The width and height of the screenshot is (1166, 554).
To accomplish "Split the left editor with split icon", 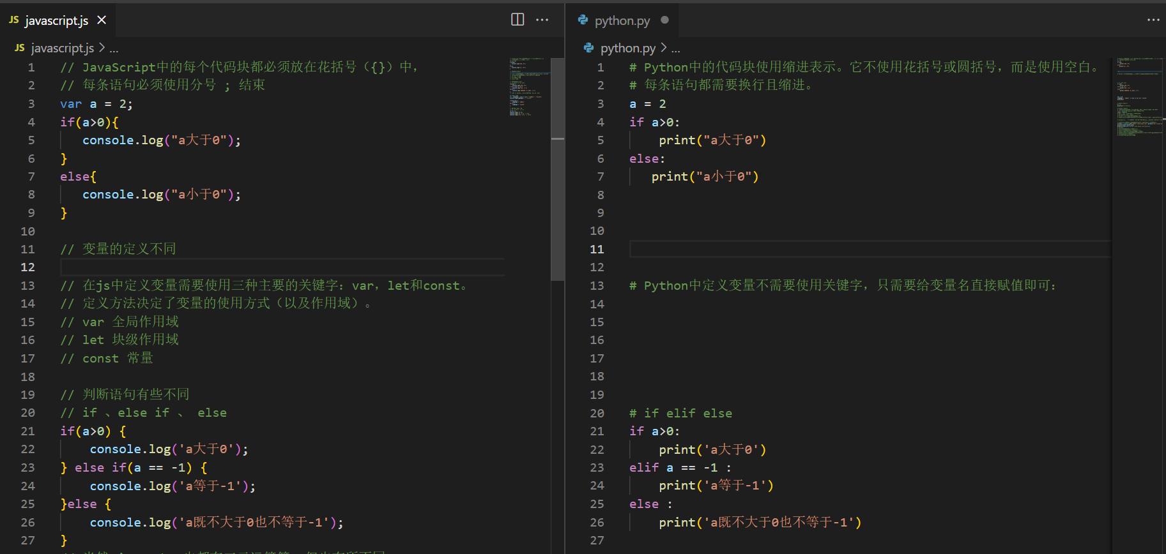I will click(518, 20).
